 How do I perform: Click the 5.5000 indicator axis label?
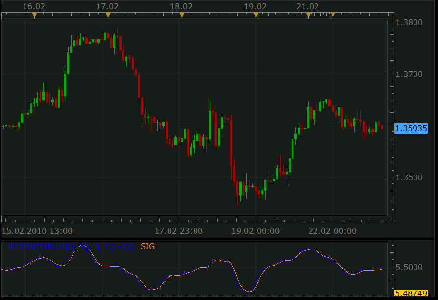pyautogui.click(x=409, y=267)
